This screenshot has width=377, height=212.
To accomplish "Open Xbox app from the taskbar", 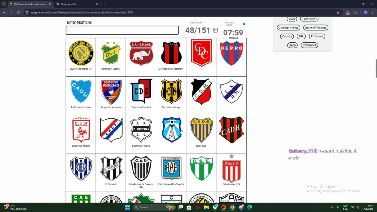I will (215, 207).
